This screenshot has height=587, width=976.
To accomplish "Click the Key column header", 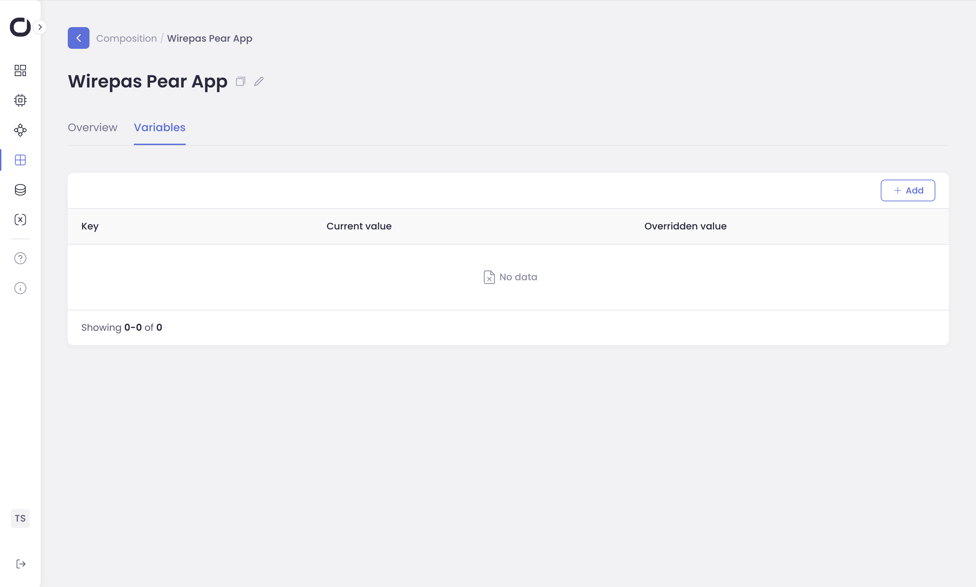I will tap(90, 226).
